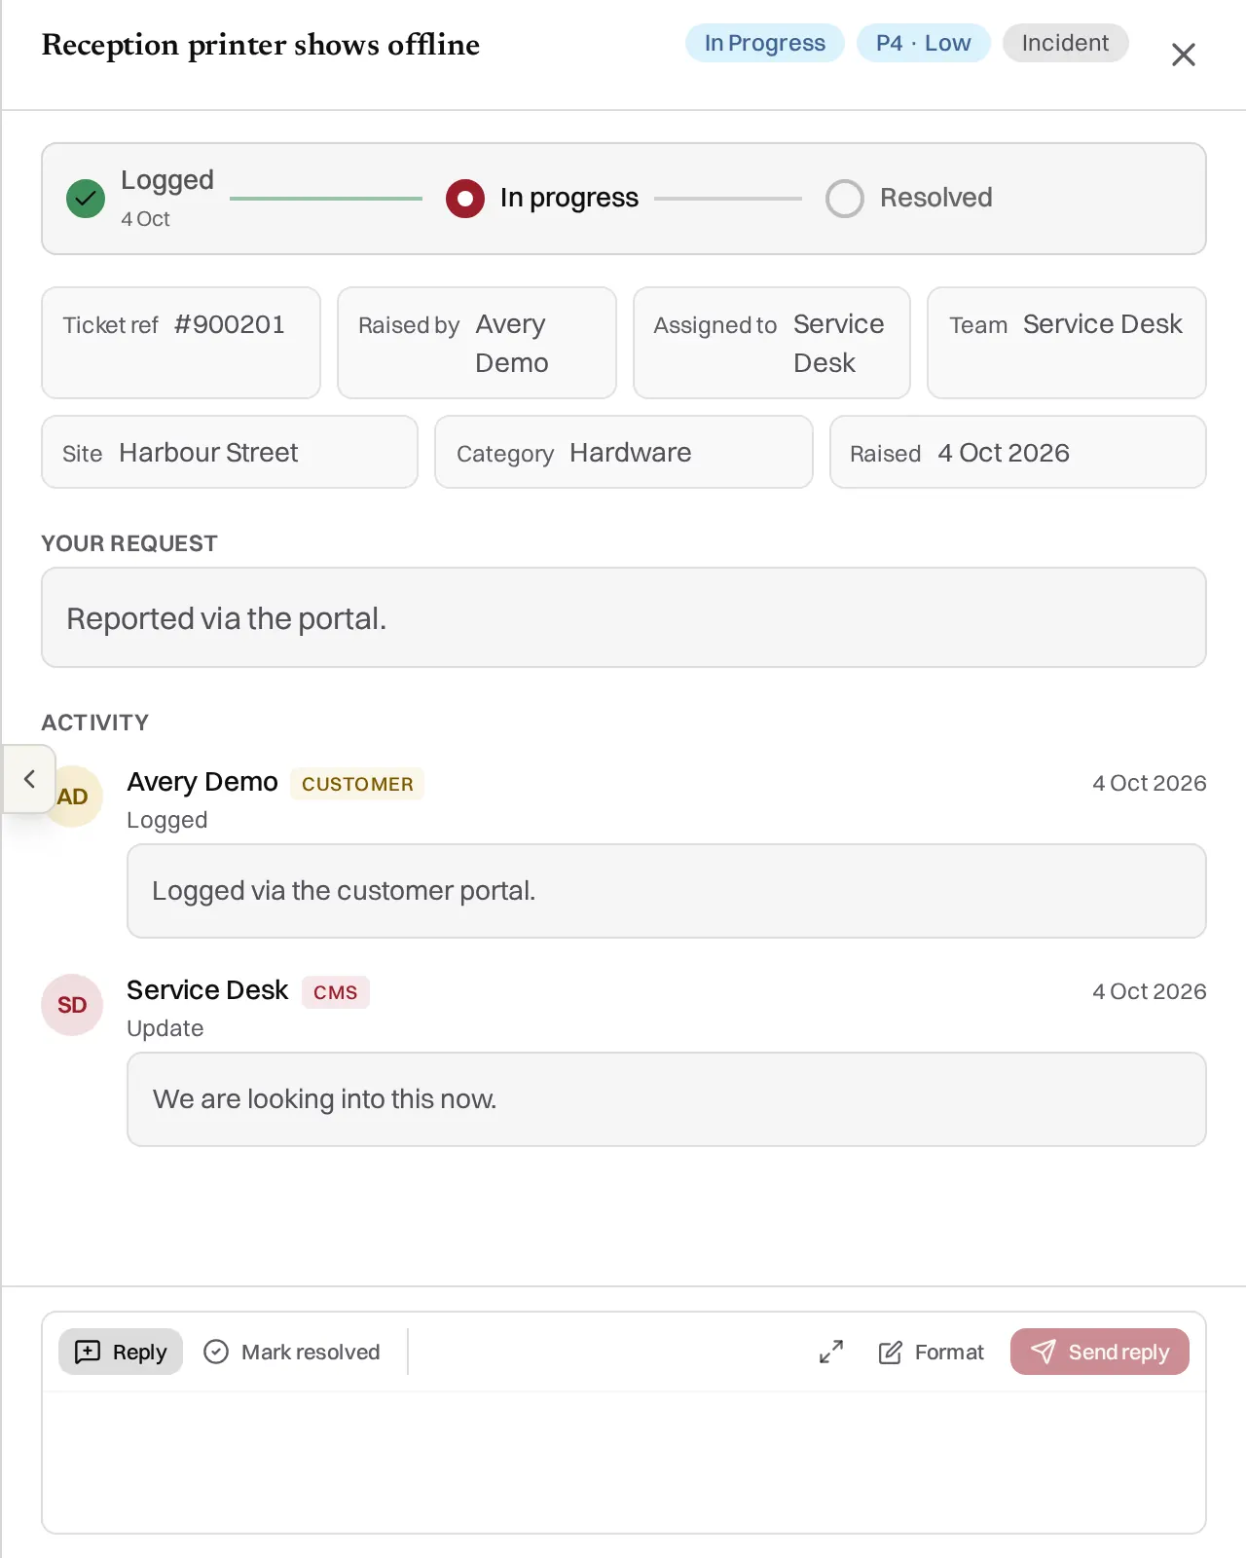Close the ticket detail panel
The image size is (1246, 1558).
point(1183,55)
